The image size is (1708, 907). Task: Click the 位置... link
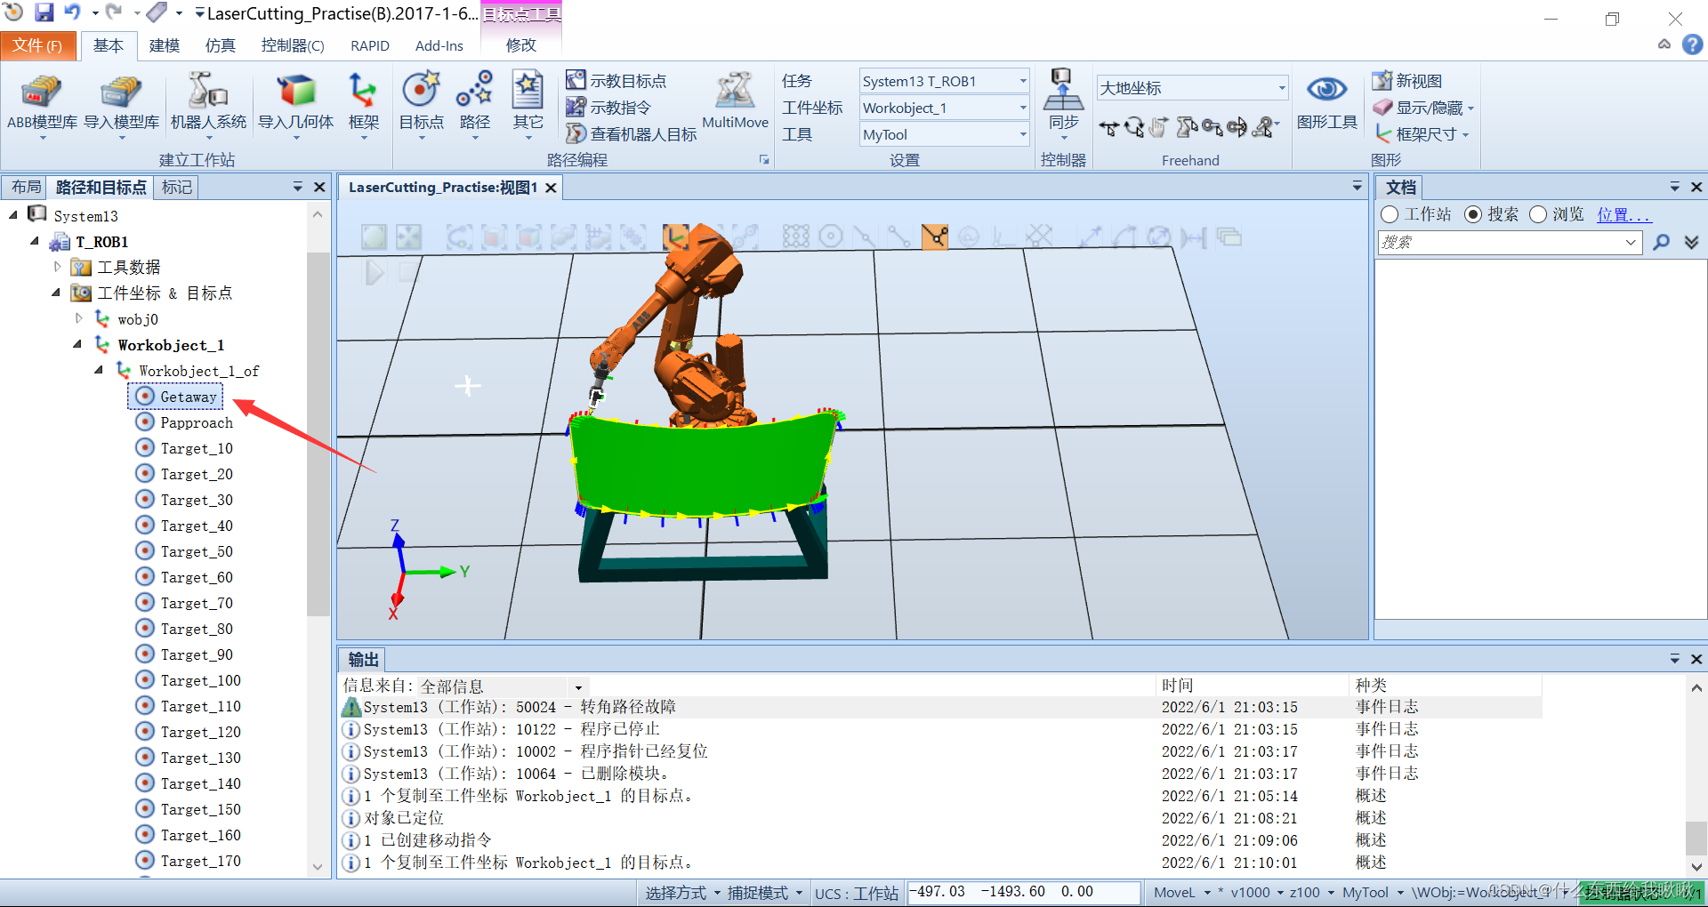(1623, 214)
